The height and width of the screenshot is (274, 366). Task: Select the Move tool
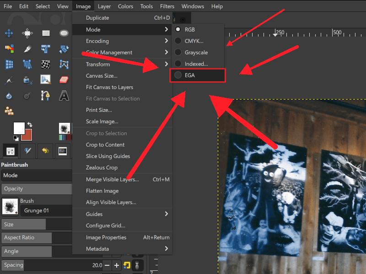tap(9, 33)
